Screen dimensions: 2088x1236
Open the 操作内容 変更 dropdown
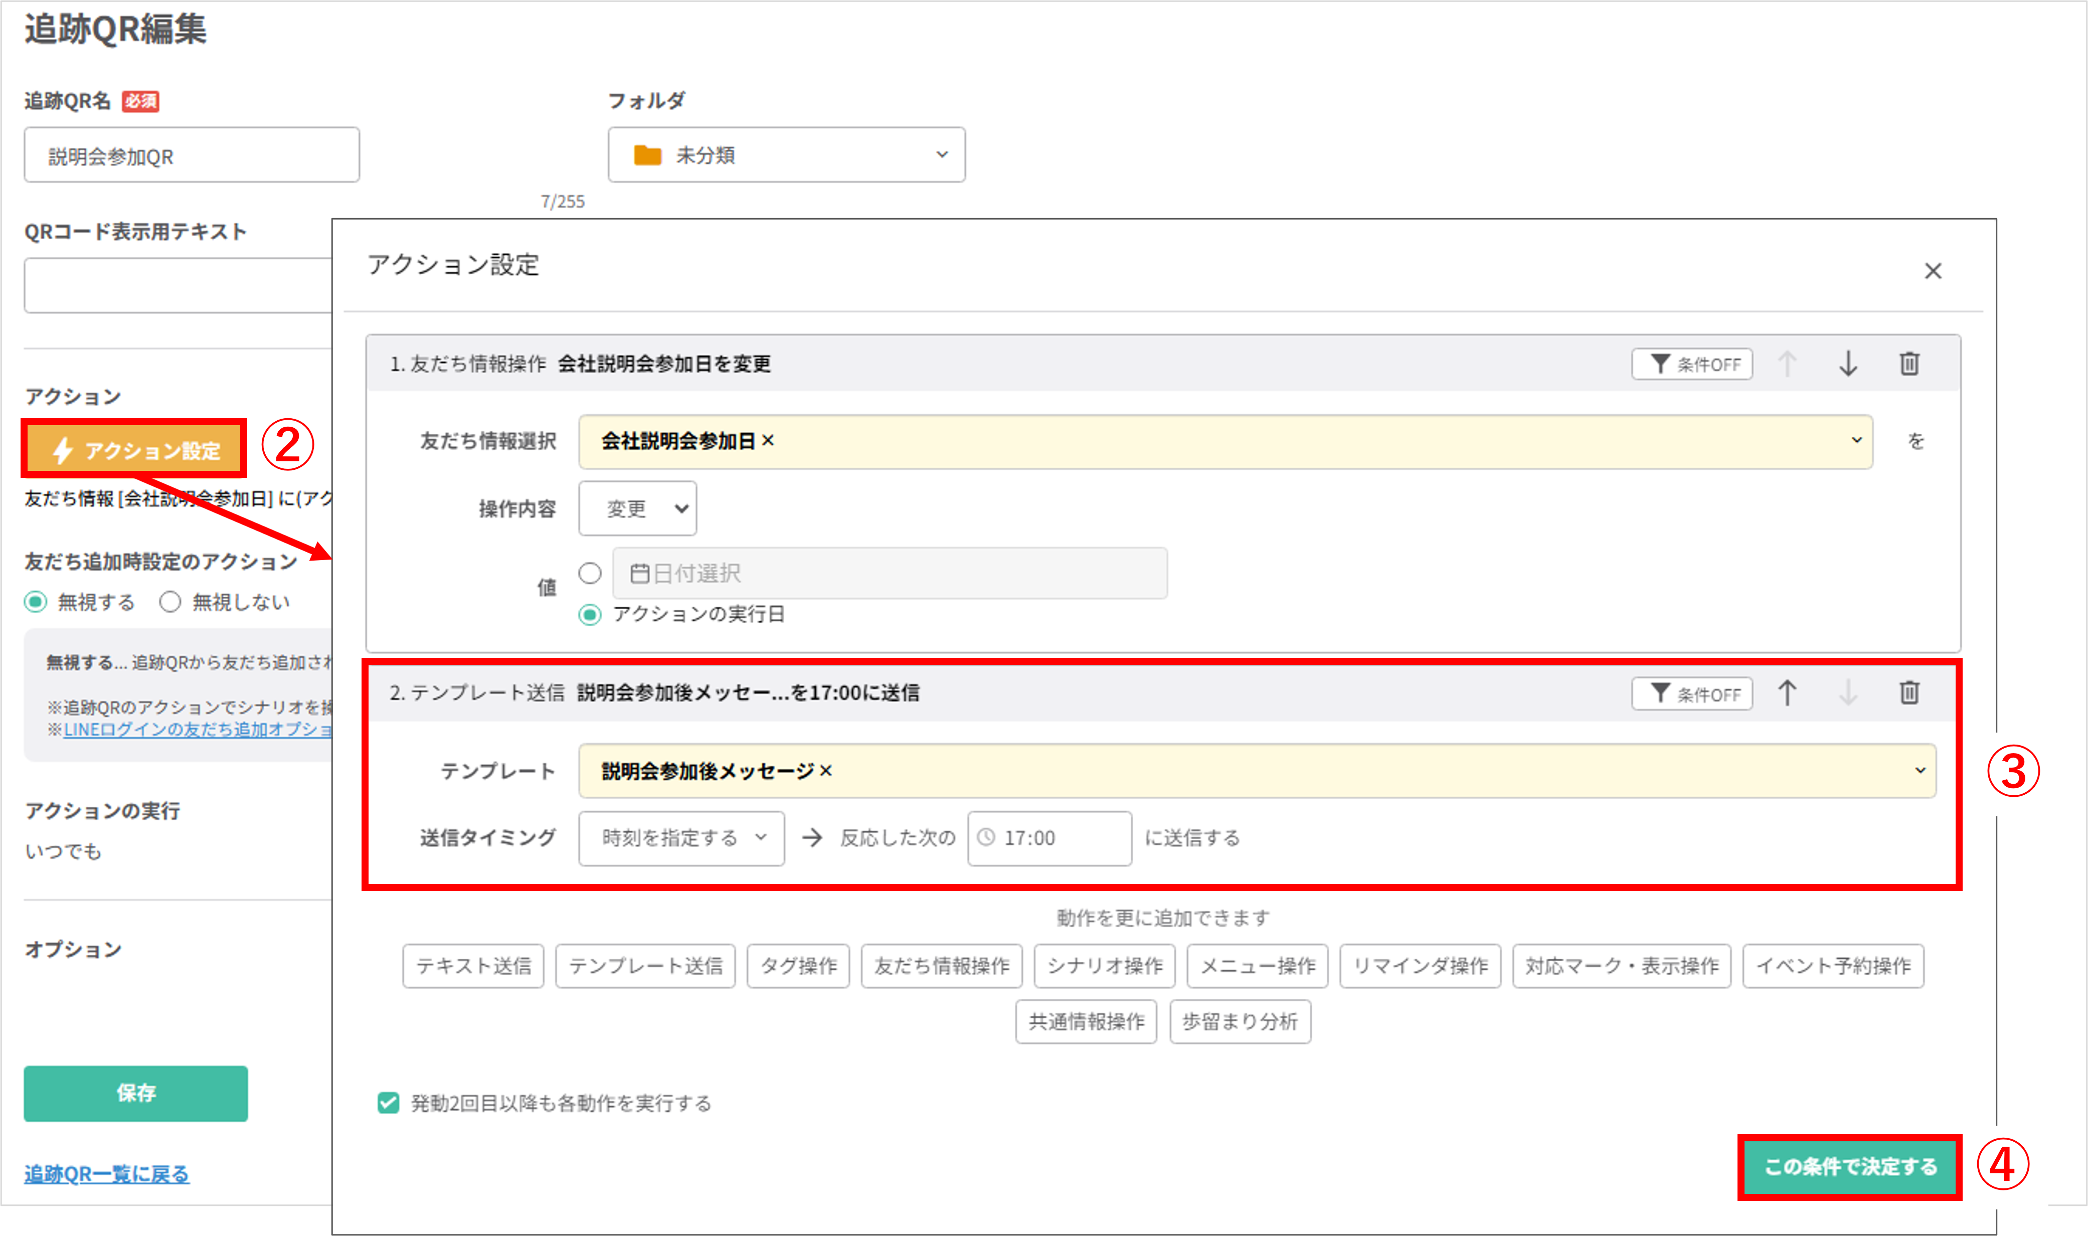637,508
